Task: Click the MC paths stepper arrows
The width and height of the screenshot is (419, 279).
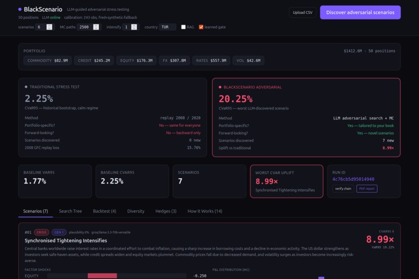Action: point(96,27)
